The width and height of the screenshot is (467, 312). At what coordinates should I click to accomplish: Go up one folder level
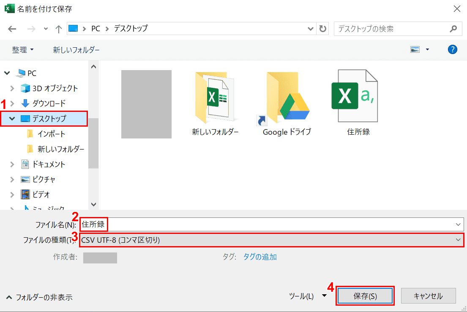coord(58,29)
